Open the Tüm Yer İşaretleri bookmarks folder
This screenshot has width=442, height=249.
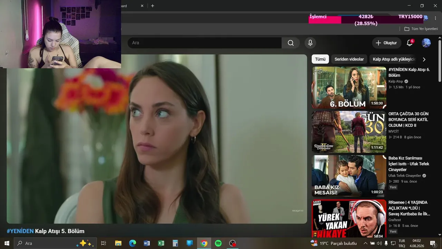coord(421,29)
